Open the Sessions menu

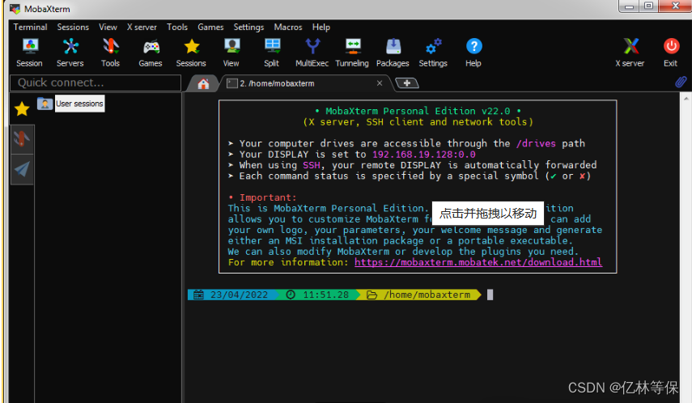pyautogui.click(x=73, y=27)
